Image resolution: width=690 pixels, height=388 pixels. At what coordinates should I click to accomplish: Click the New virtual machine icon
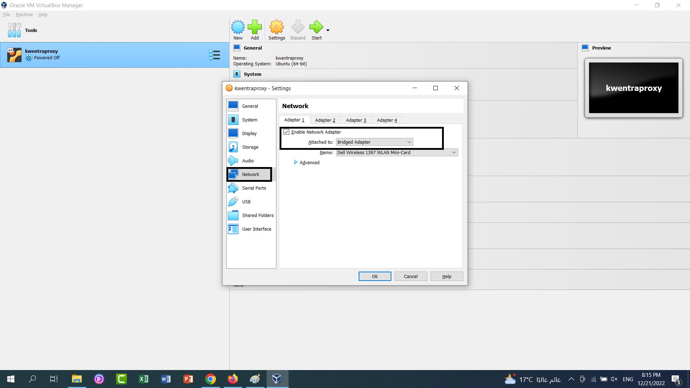pyautogui.click(x=238, y=30)
